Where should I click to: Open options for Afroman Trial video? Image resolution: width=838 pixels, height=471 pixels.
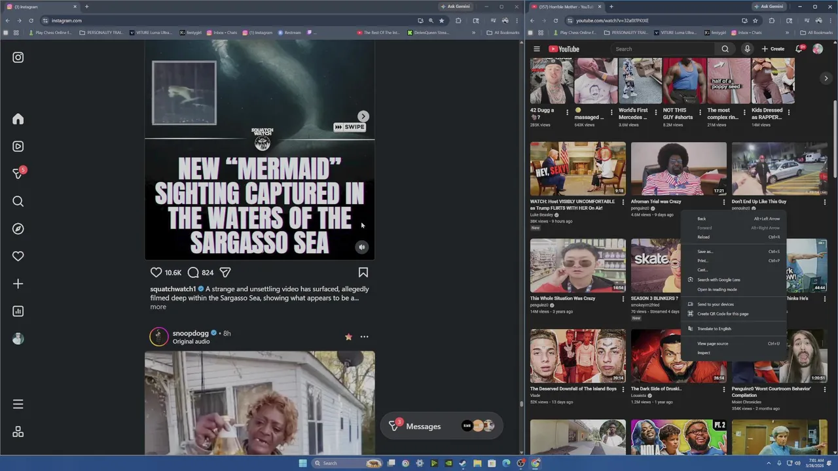pos(723,202)
